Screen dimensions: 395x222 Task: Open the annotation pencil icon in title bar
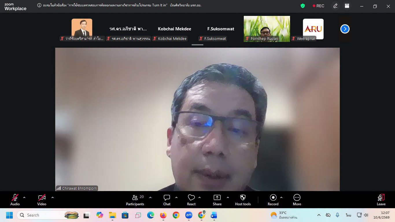(x=335, y=6)
